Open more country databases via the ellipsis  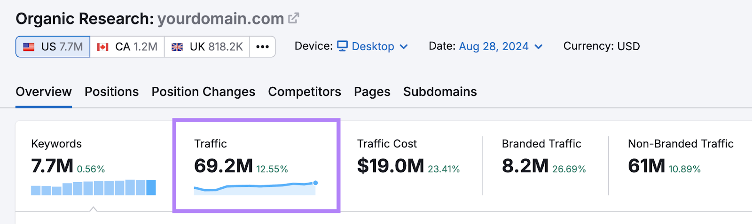coord(262,47)
